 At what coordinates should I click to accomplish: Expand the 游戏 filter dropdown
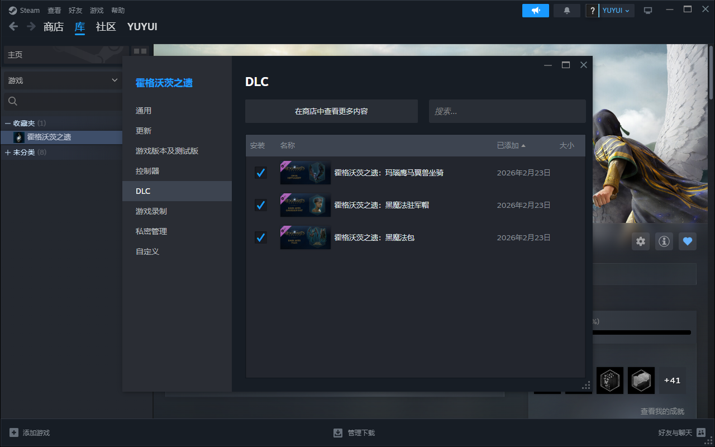[x=63, y=80]
